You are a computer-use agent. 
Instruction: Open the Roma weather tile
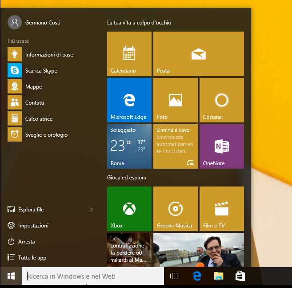pos(129,146)
